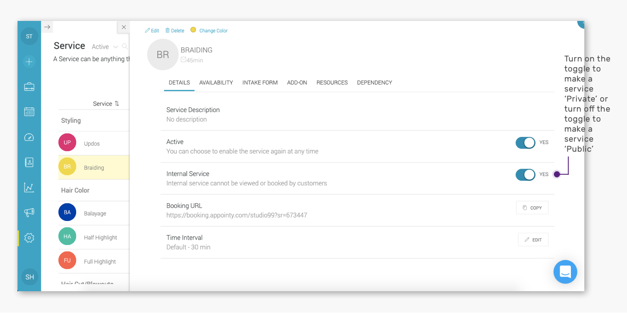Open the blue chat support bubble
The height and width of the screenshot is (313, 627).
click(565, 272)
